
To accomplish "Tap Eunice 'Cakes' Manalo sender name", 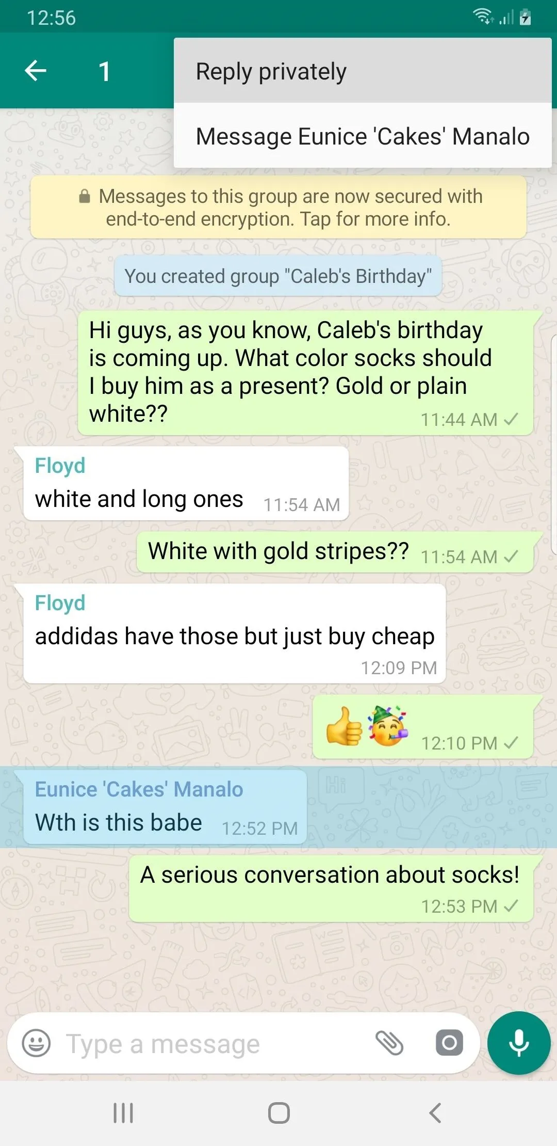I will click(139, 789).
